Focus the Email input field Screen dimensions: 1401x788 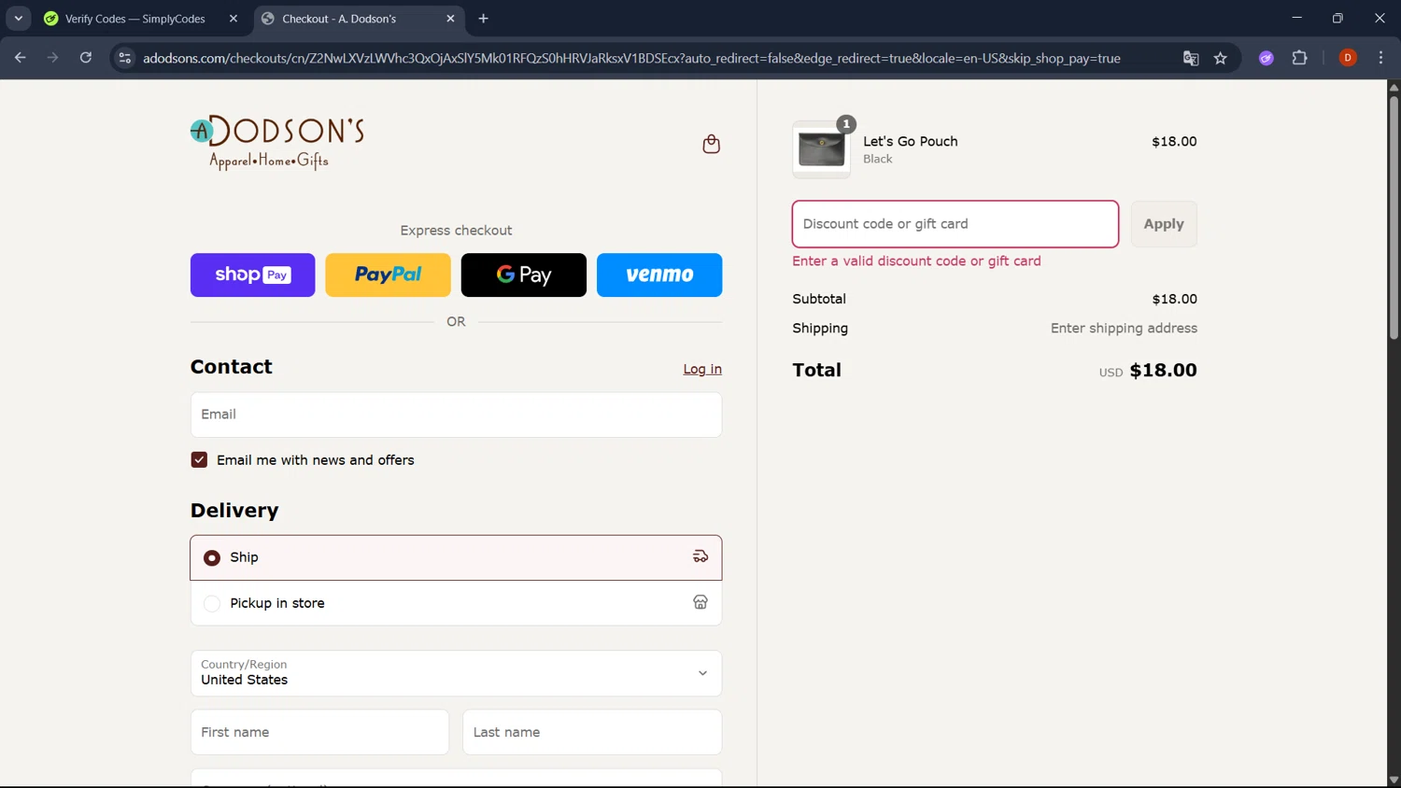(x=456, y=415)
